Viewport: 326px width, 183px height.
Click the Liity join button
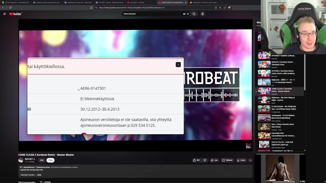pyautogui.click(x=42, y=160)
